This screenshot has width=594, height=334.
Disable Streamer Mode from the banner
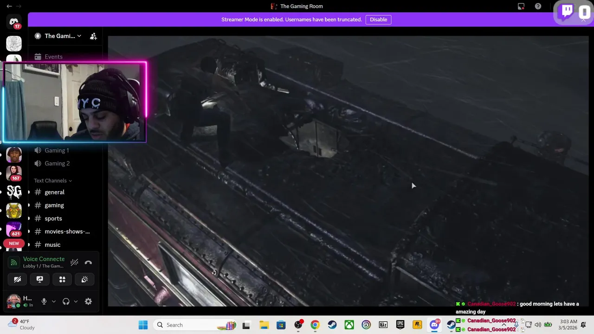[x=378, y=19]
